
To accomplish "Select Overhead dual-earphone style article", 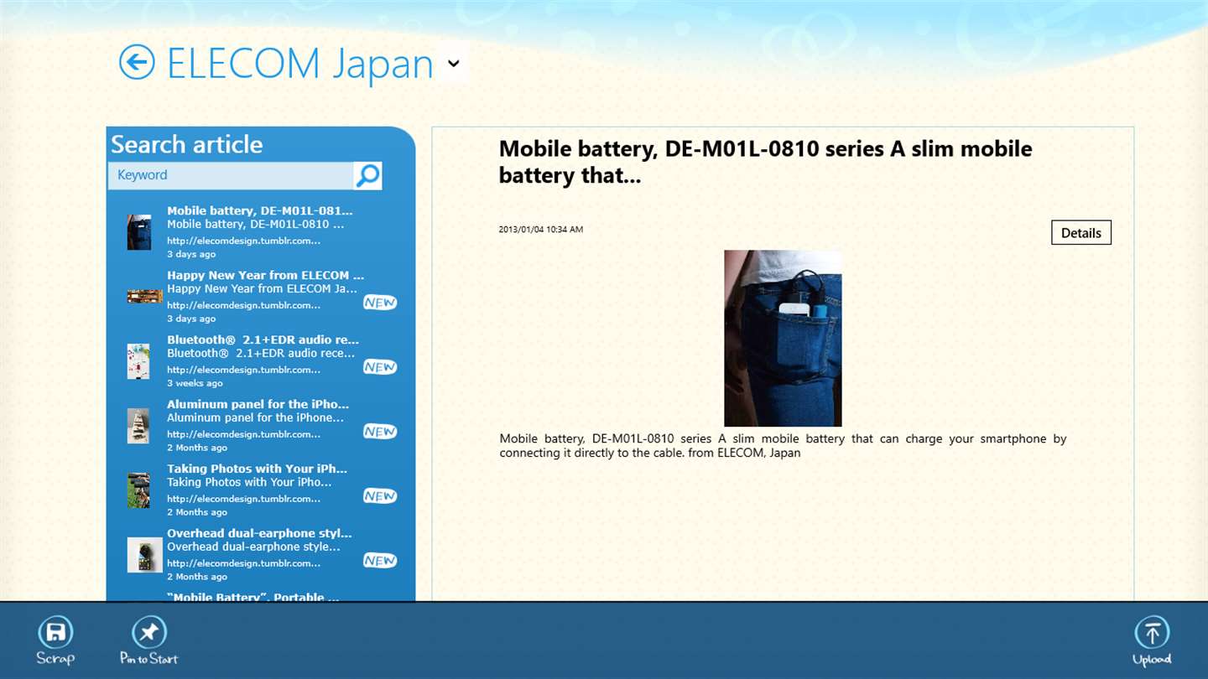I will tap(261, 555).
